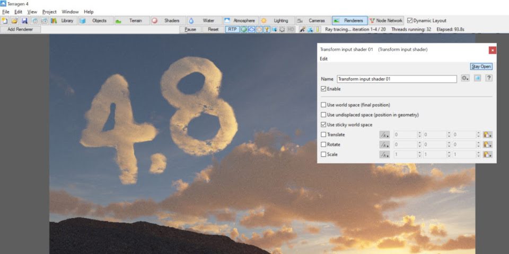Viewport: 509px width, 254px height.
Task: Enable Use world space (final position)
Action: click(324, 105)
